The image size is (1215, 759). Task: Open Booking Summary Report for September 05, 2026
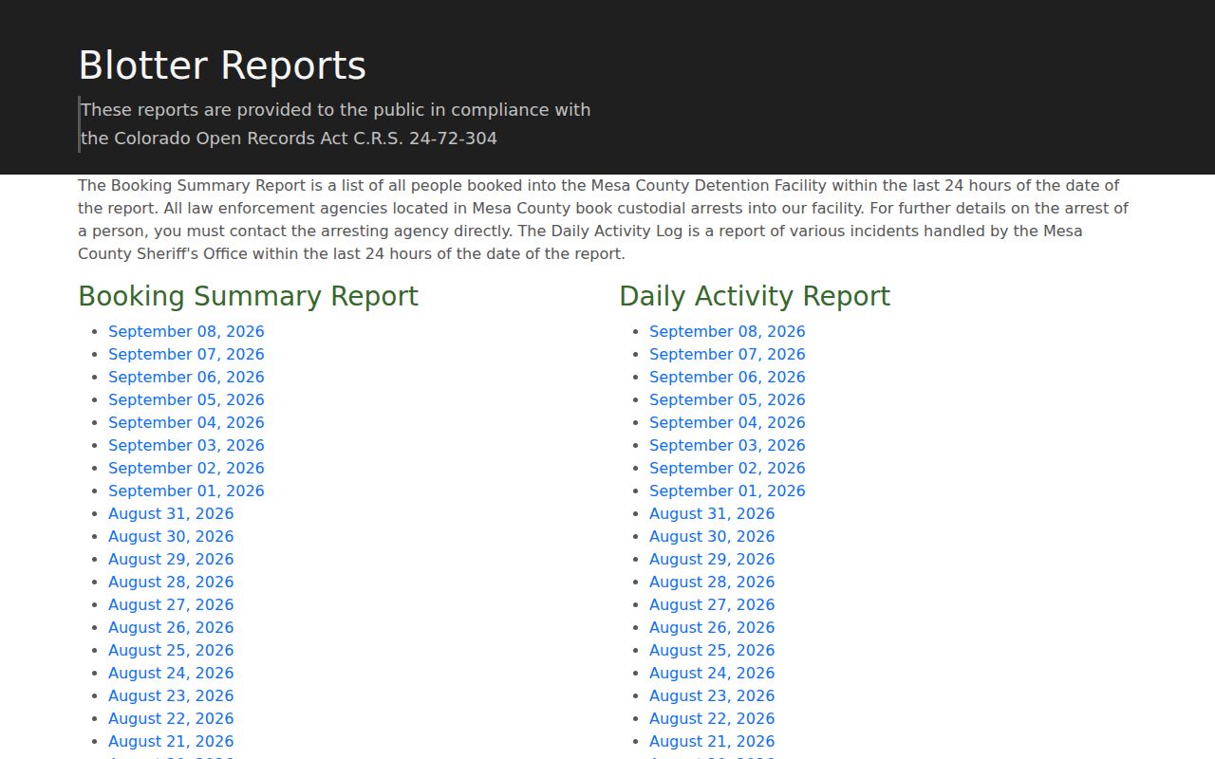pyautogui.click(x=186, y=399)
